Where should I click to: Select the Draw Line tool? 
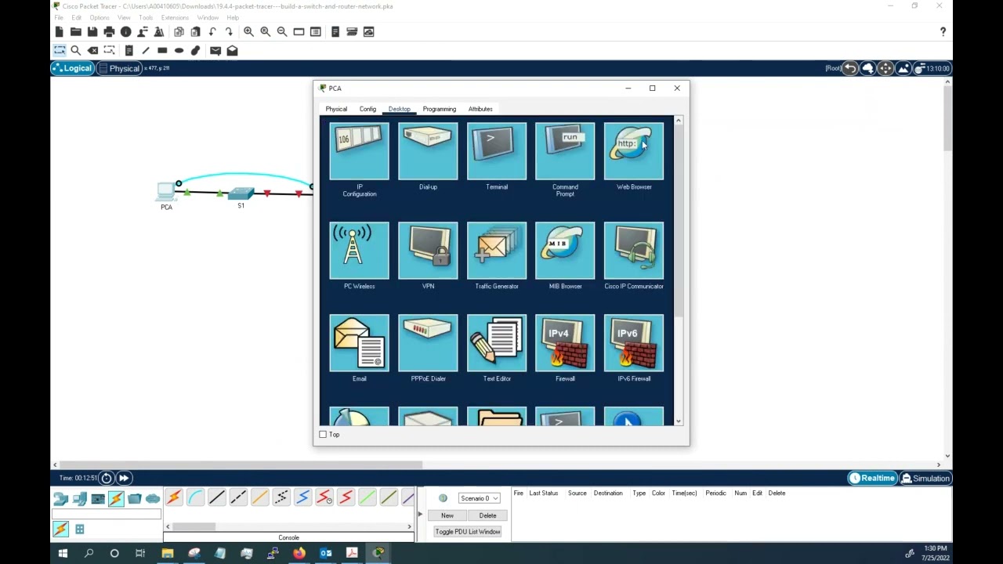pos(146,50)
